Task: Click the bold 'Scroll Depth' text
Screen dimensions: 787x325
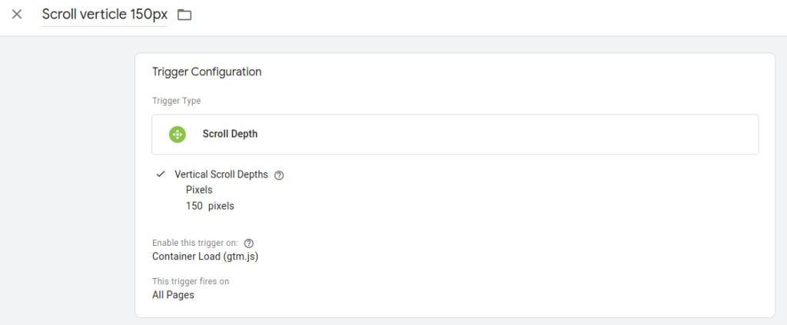Action: coord(230,134)
